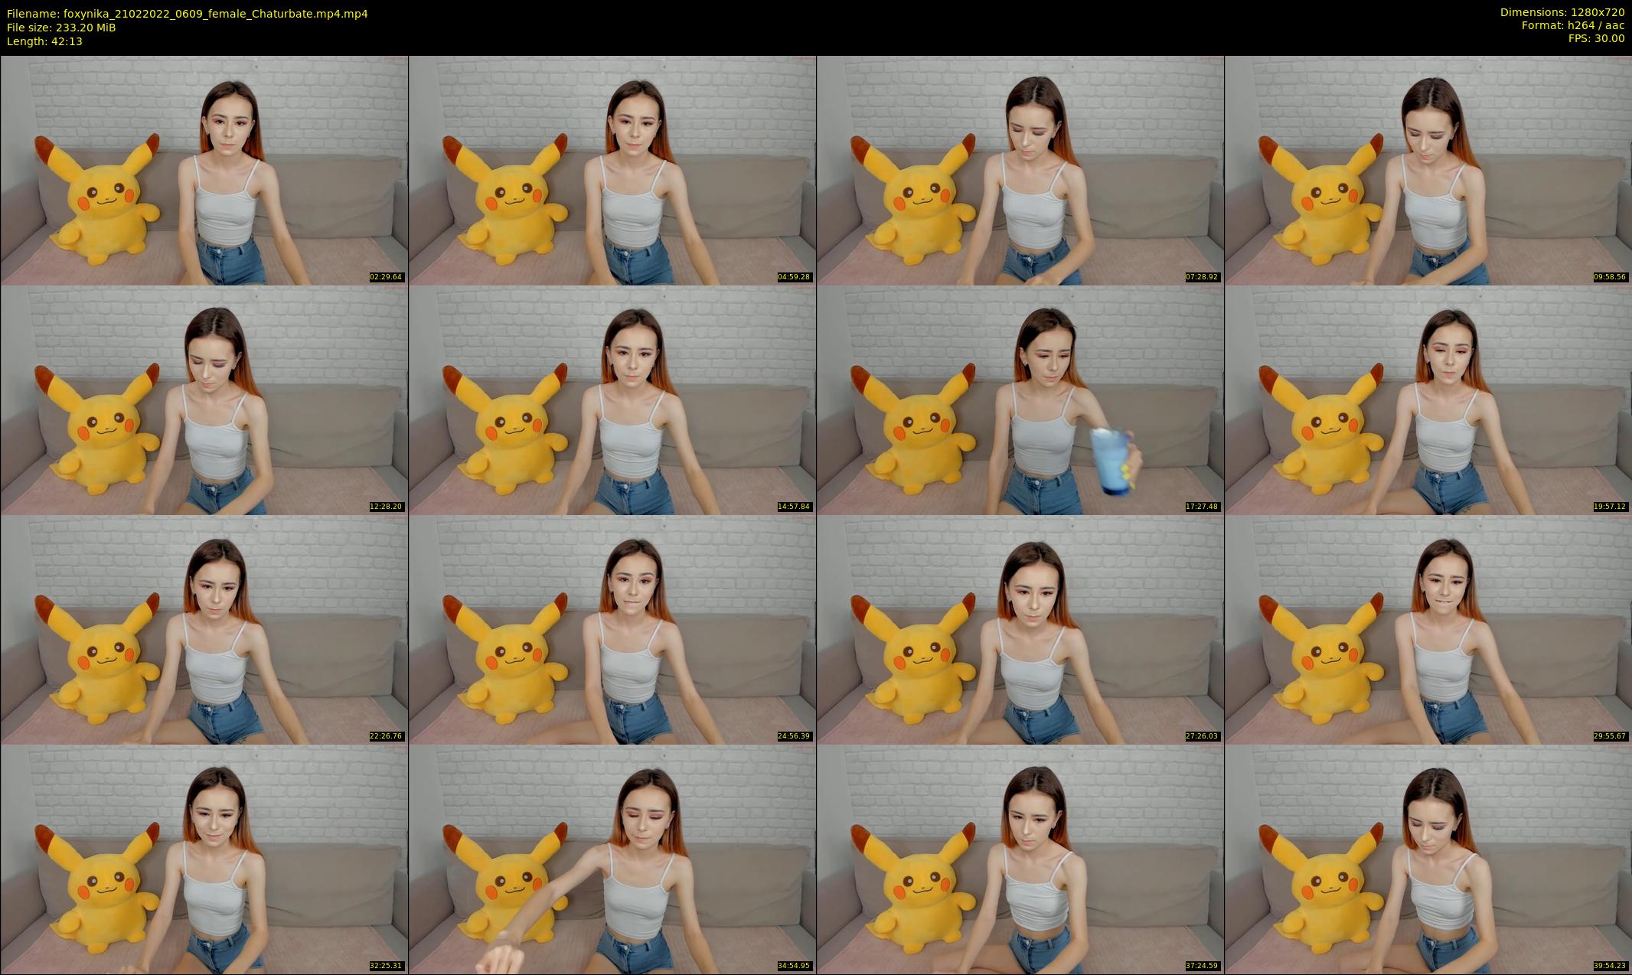Open the frame timestamped 14:57.84
The image size is (1632, 975).
click(612, 399)
